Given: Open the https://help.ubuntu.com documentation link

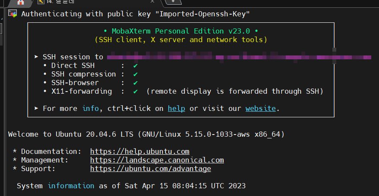Looking at the screenshot, I should (x=140, y=151).
